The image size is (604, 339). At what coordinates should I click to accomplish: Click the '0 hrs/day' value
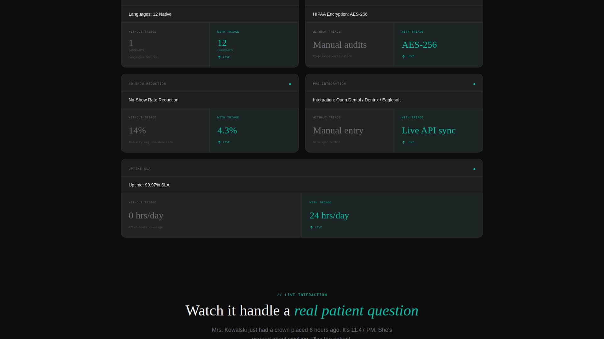pyautogui.click(x=146, y=215)
